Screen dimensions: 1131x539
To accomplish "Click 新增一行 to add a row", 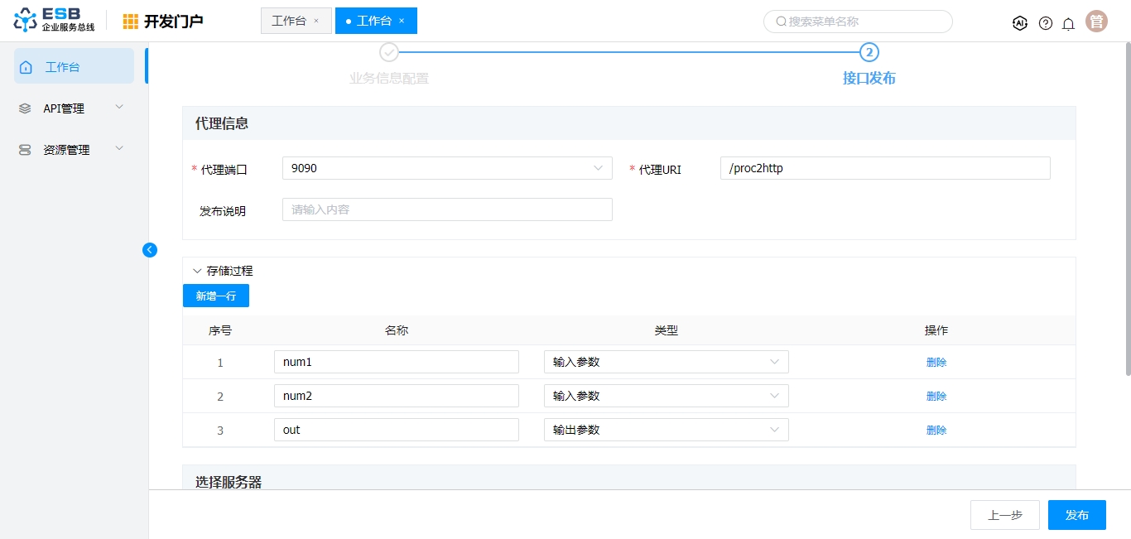I will pos(216,296).
